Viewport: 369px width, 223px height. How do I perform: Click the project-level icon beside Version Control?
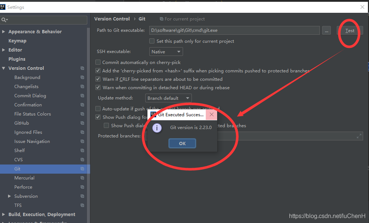[82, 68]
